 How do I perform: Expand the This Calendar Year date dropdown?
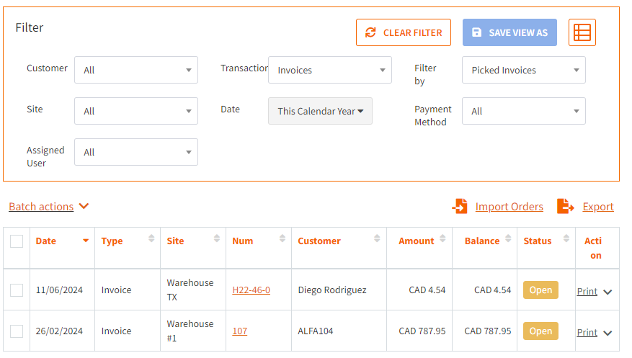point(320,111)
